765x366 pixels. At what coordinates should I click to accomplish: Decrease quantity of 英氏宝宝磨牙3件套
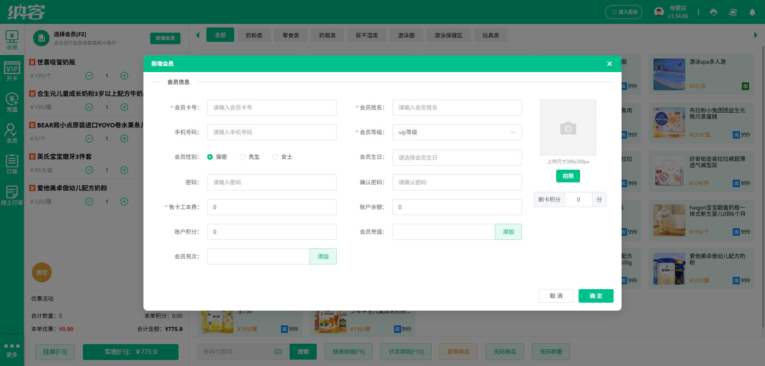[89, 170]
